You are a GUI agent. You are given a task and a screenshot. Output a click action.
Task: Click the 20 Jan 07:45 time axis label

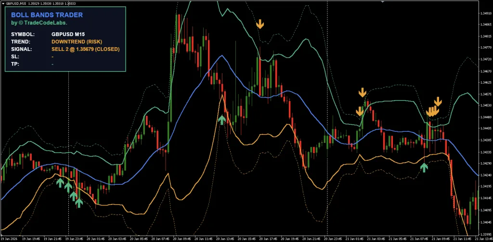(161, 239)
